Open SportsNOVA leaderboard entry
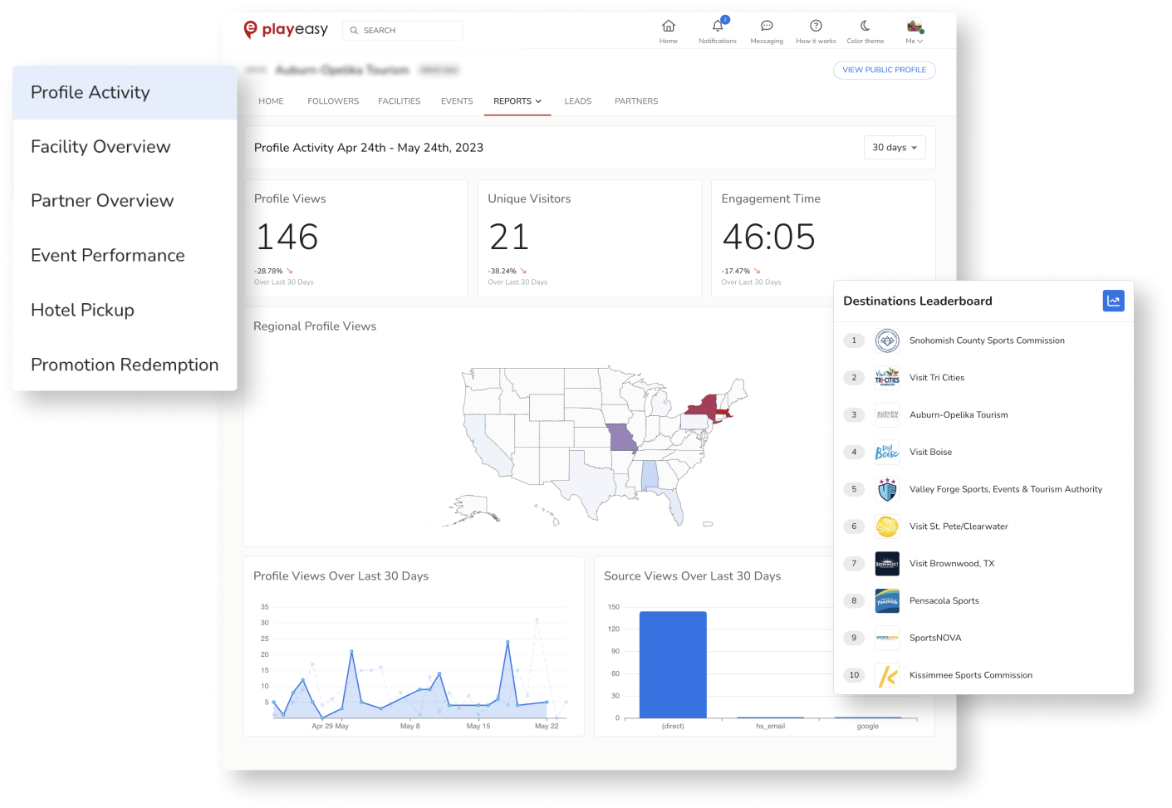Image resolution: width=1172 pixels, height=808 pixels. point(935,639)
